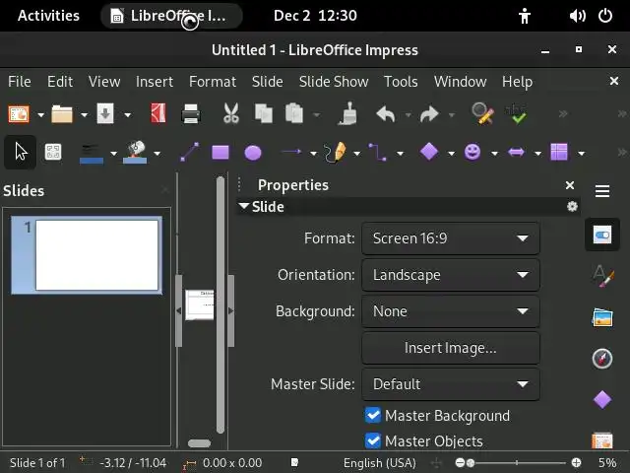Open the sidebar Properties deck icon

[x=602, y=235]
